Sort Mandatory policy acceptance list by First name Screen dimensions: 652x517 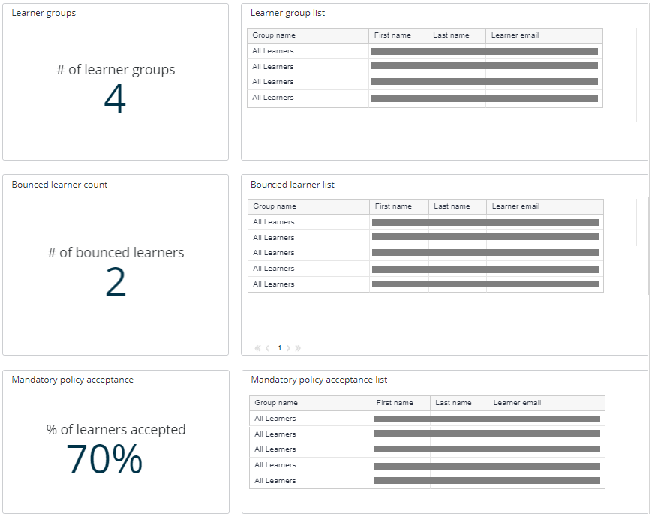[395, 403]
